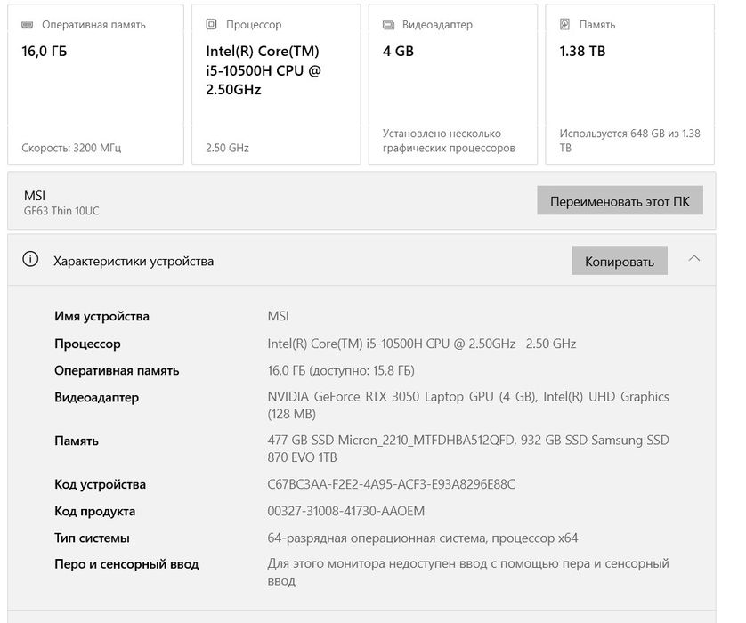Click the processor icon

tap(211, 24)
